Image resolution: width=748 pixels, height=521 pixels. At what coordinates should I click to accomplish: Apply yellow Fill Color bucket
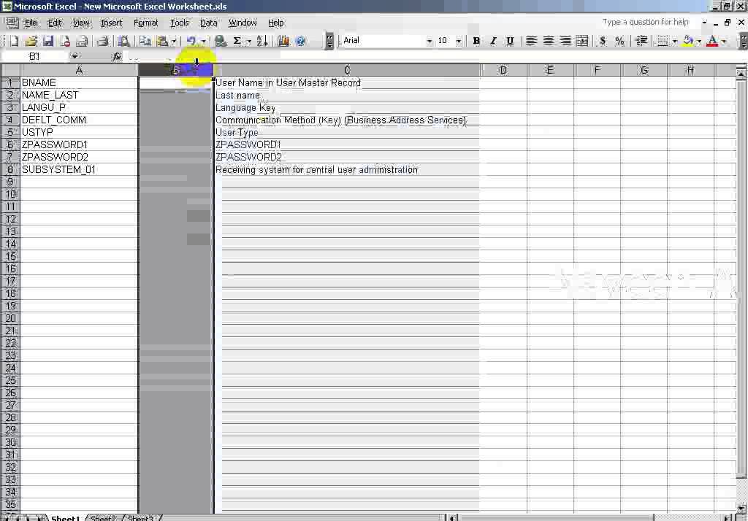coord(687,41)
